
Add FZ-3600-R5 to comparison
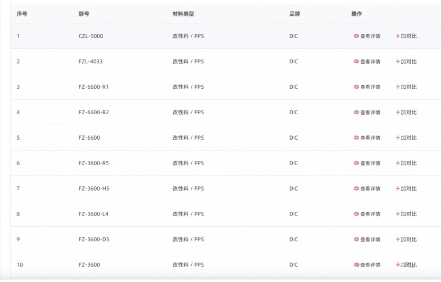tap(406, 163)
